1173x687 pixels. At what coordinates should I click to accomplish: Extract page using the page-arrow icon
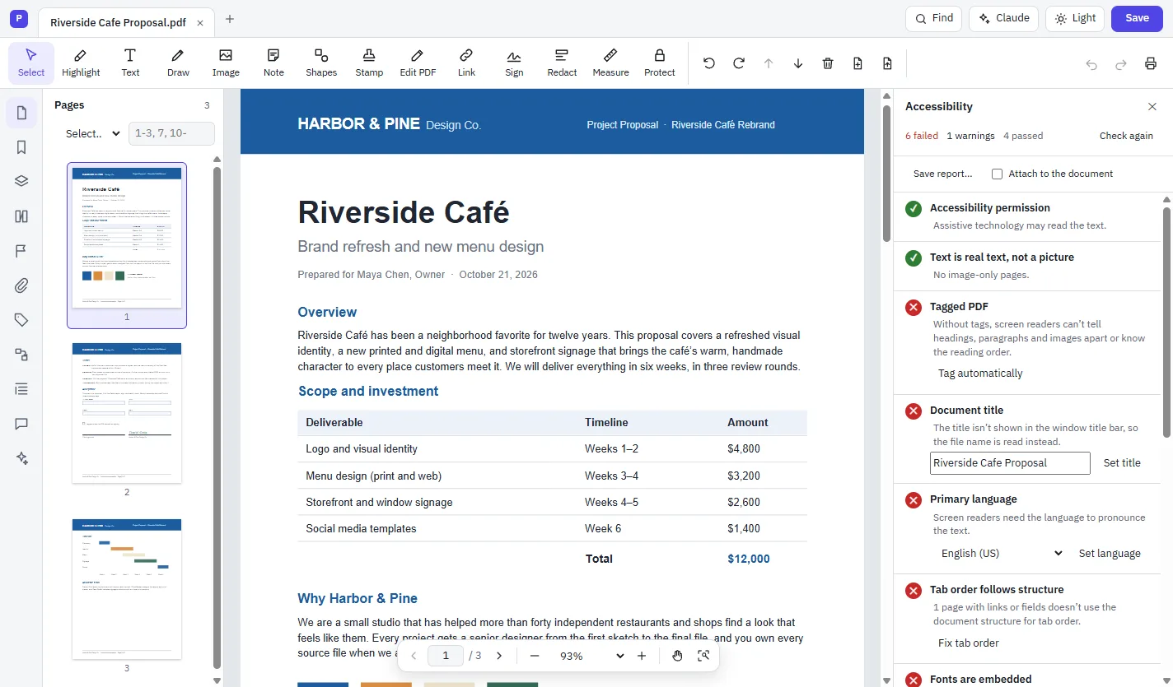(887, 63)
